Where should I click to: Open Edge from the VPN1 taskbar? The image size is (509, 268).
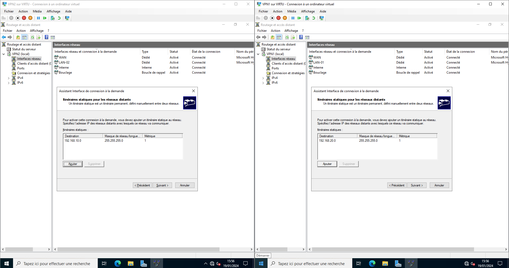[x=372, y=263]
